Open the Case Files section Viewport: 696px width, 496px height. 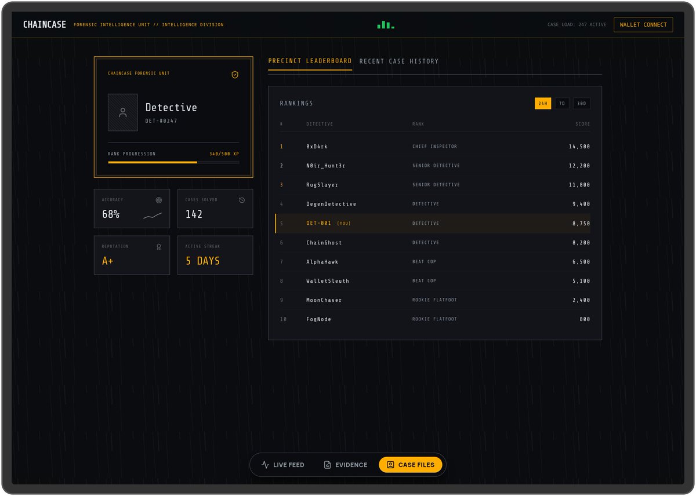(411, 465)
